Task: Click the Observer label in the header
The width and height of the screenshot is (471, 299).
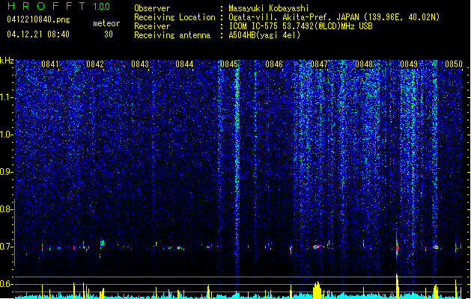Action: [x=152, y=8]
